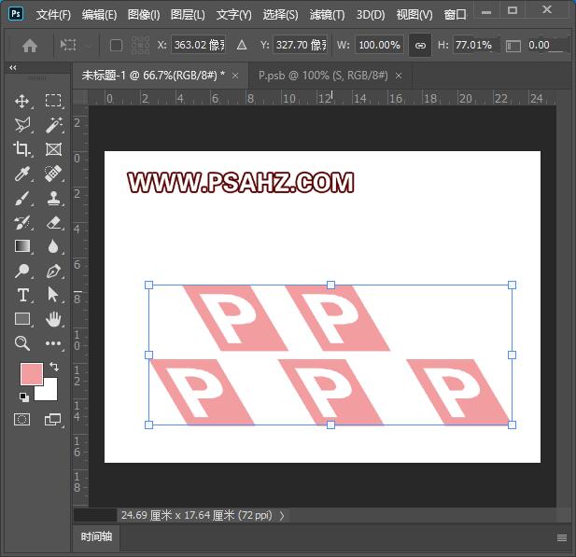Click the reference point location grid

pyautogui.click(x=140, y=46)
